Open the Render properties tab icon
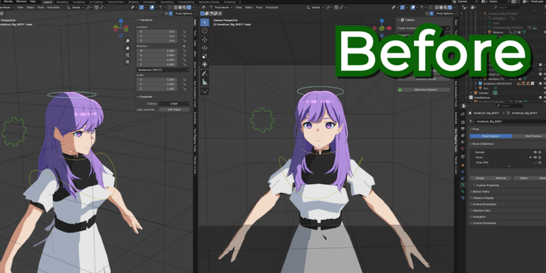Image resolution: width=546 pixels, height=273 pixels. point(463,122)
